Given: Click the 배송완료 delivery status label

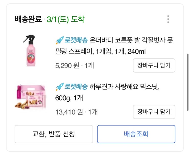Looking at the screenshot, I should click(28, 19).
